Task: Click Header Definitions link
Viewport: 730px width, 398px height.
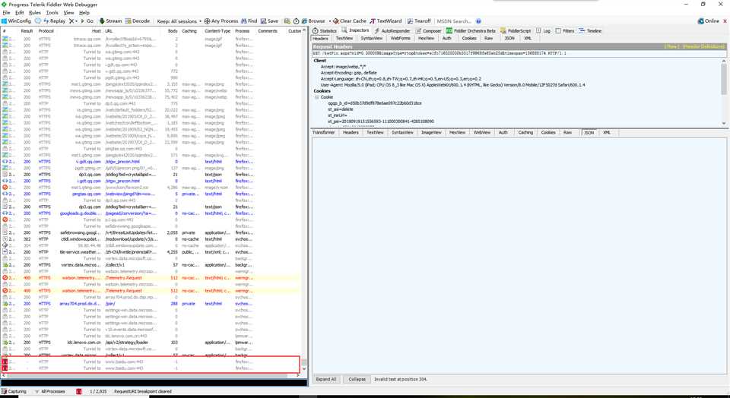Action: tap(703, 46)
